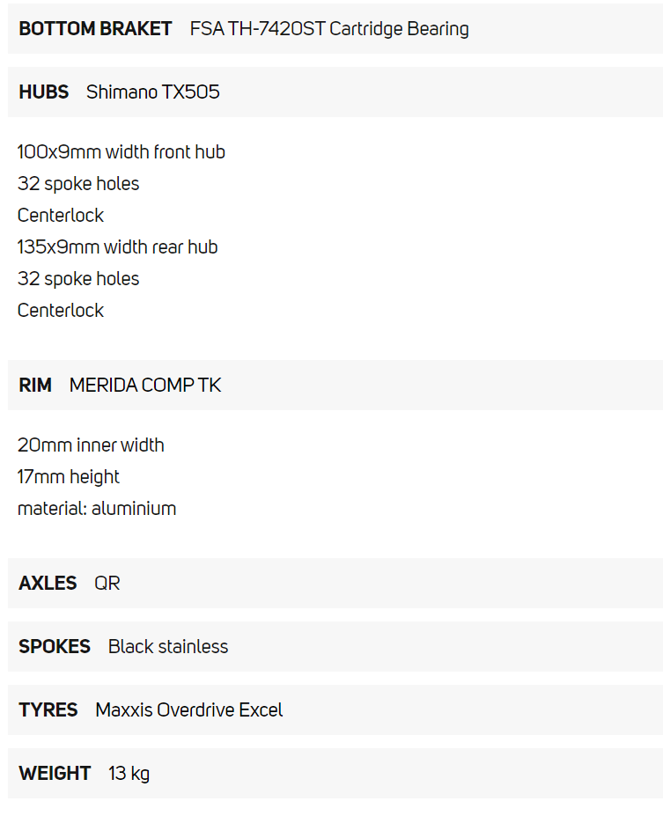
Task: Click the 135x9mm width rear hub line
Action: point(118,247)
